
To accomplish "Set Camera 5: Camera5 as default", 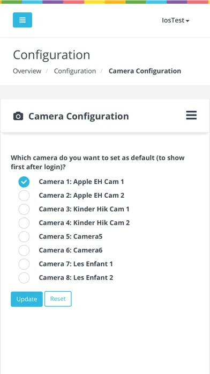I will (x=24, y=237).
